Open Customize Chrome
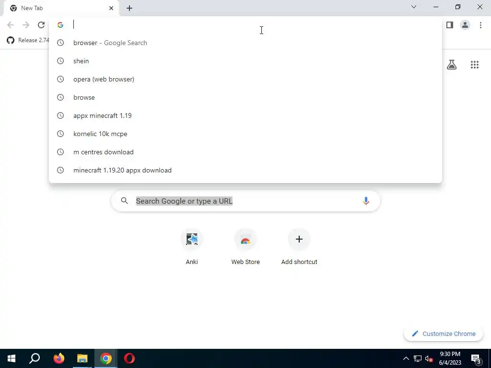491x368 pixels. (x=444, y=333)
